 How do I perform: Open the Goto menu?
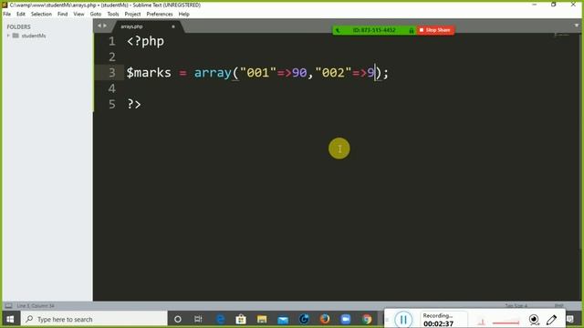point(96,15)
